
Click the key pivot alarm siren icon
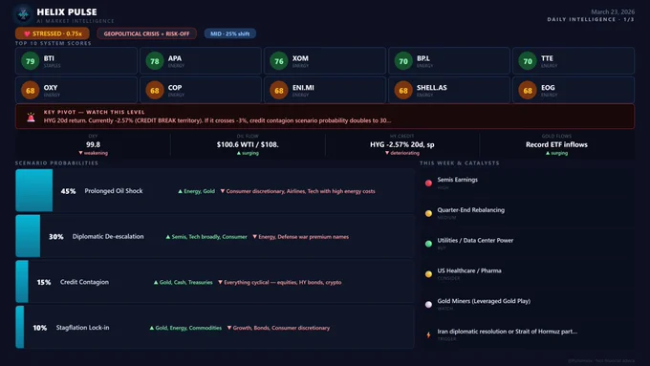coord(32,118)
